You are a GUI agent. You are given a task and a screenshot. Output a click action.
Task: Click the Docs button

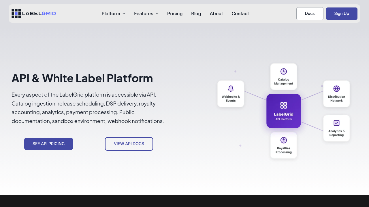click(310, 14)
